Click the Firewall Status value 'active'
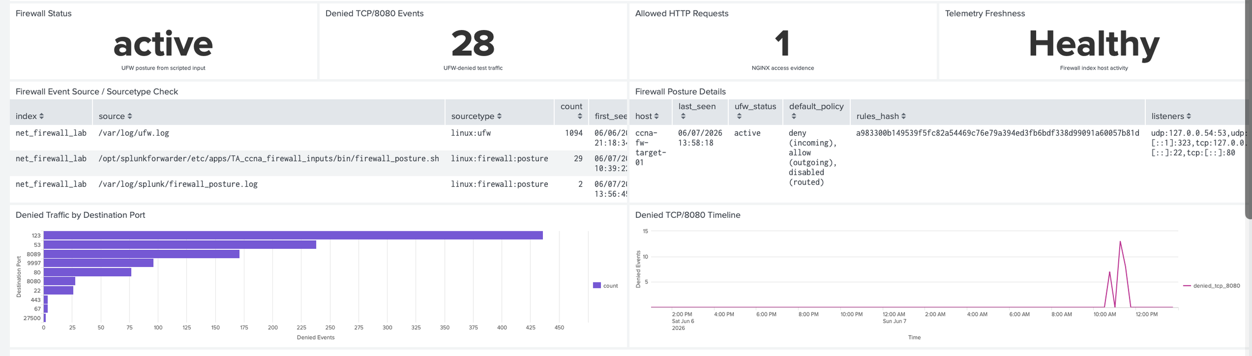Image resolution: width=1252 pixels, height=356 pixels. point(163,44)
